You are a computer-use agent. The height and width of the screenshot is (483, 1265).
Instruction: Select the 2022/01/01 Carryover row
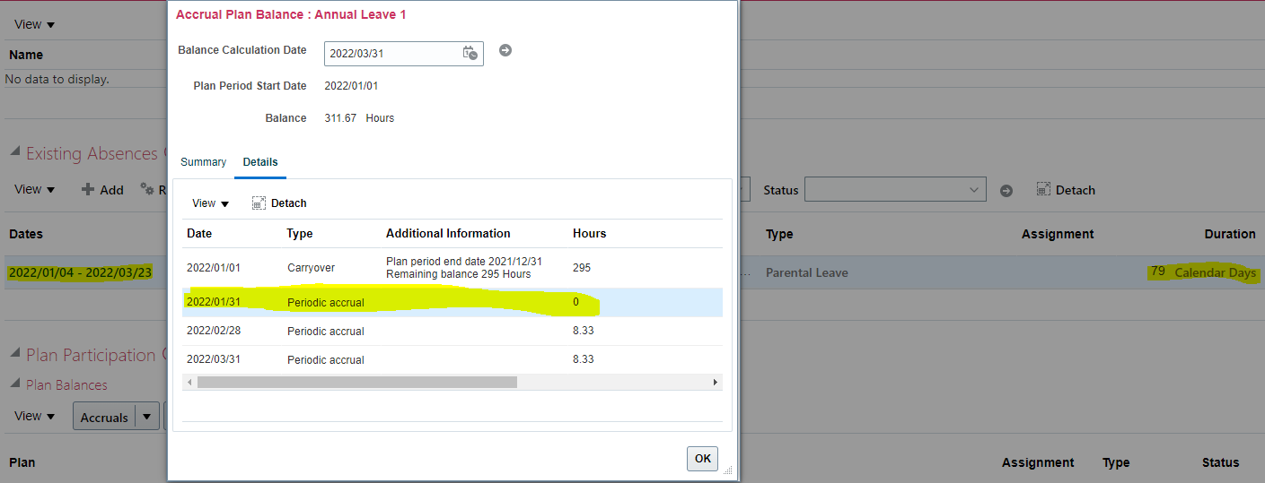tap(452, 268)
